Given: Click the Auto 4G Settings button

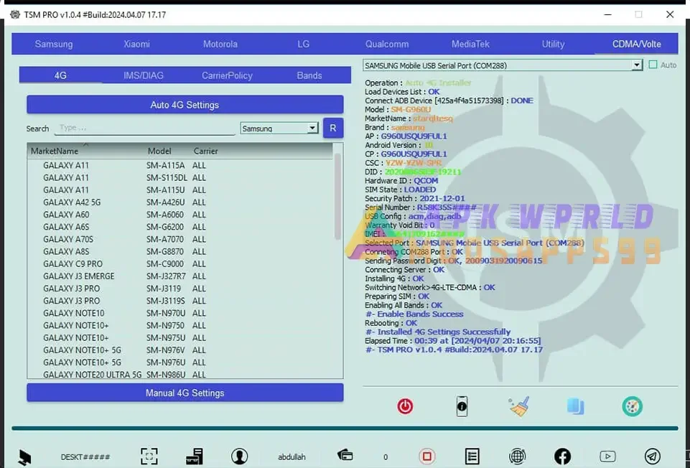Looking at the screenshot, I should [x=185, y=104].
